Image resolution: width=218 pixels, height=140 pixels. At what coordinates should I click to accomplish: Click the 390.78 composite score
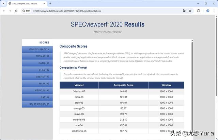click(123, 114)
